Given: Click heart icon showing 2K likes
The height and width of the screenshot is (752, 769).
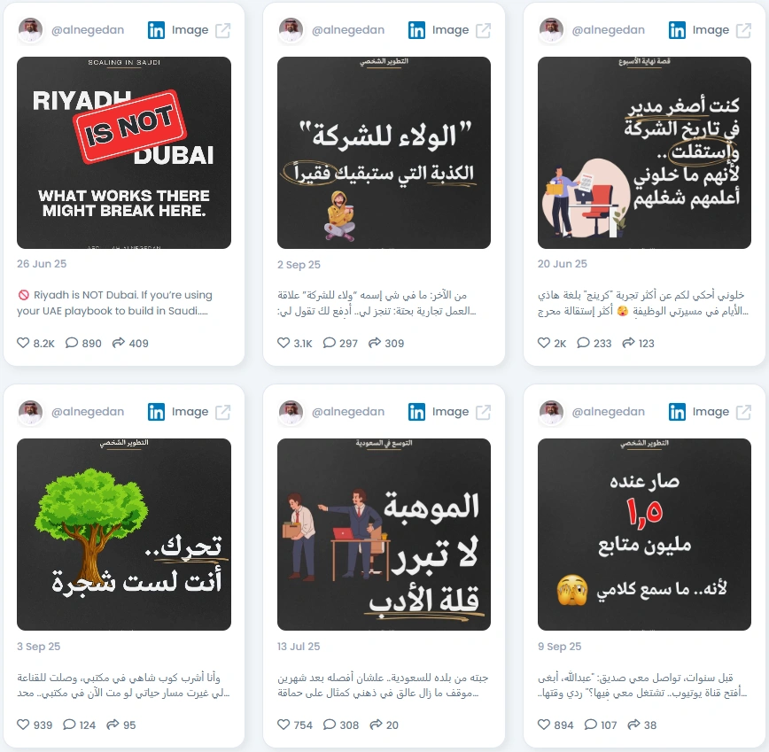Looking at the screenshot, I should click(x=544, y=343).
